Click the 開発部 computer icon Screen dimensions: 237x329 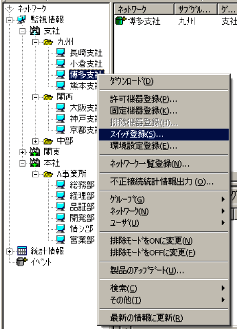coord(61,217)
